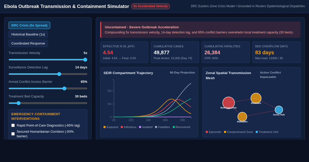Adjust the Surveillance Detection Lag slider
The image size is (309, 162).
point(48,74)
